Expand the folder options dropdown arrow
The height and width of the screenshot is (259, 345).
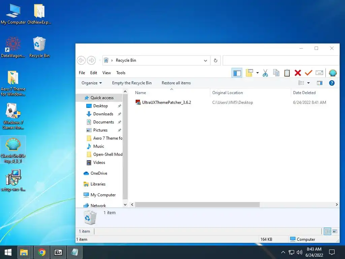[x=257, y=73]
